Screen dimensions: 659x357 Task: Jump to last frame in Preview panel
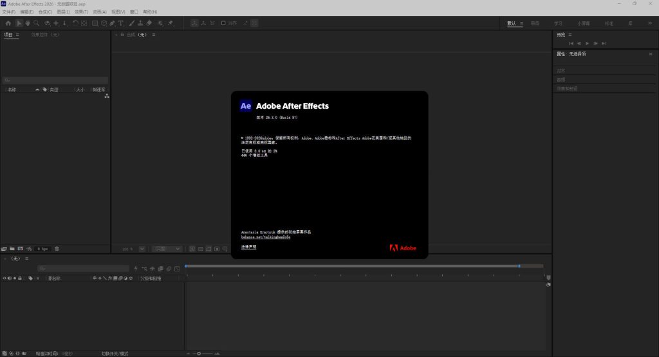coord(604,43)
